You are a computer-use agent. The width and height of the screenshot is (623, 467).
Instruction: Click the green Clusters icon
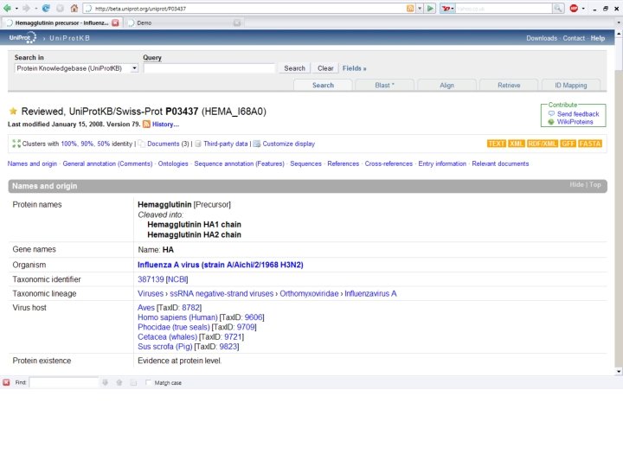coord(16,144)
